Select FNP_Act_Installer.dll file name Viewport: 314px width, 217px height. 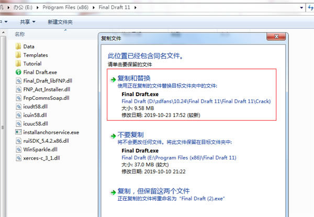pyautogui.click(x=47, y=89)
